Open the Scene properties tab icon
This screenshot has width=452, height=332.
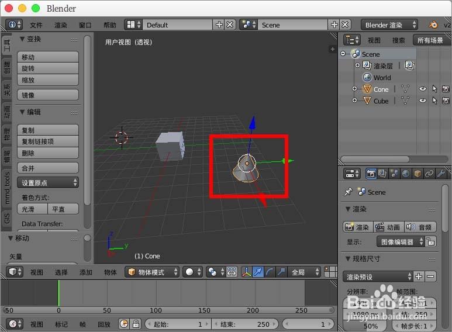394,174
